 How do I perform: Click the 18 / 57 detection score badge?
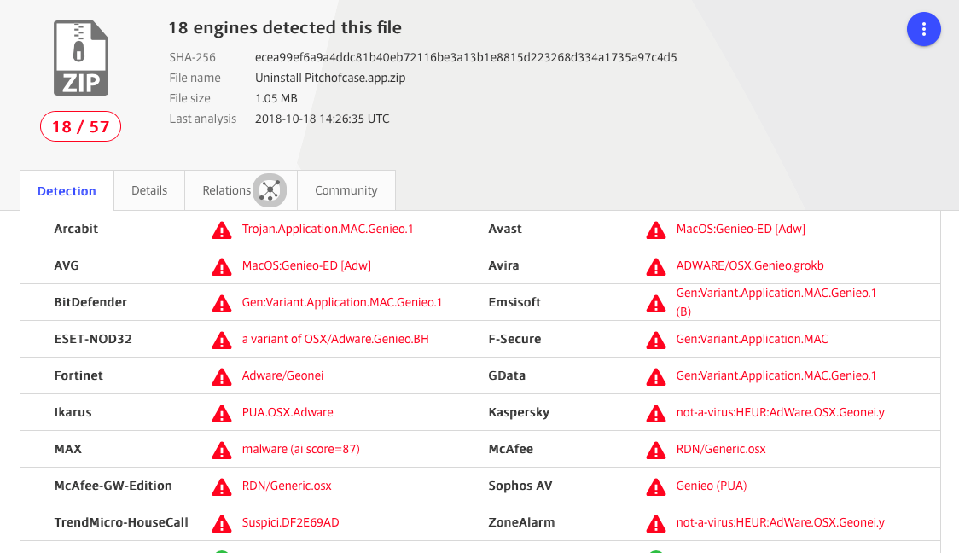coord(80,127)
